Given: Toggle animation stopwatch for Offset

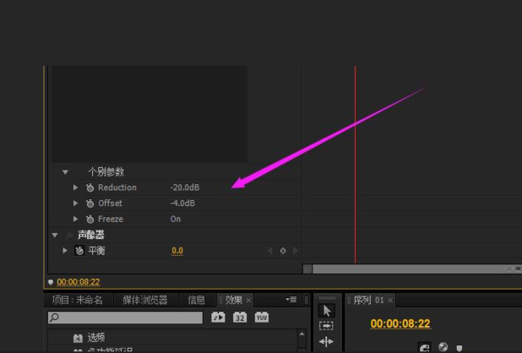Looking at the screenshot, I should [x=89, y=203].
